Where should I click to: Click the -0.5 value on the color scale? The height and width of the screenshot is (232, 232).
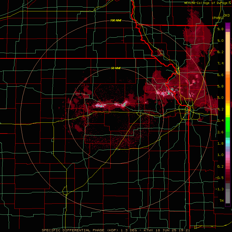pyautogui.click(x=219, y=178)
